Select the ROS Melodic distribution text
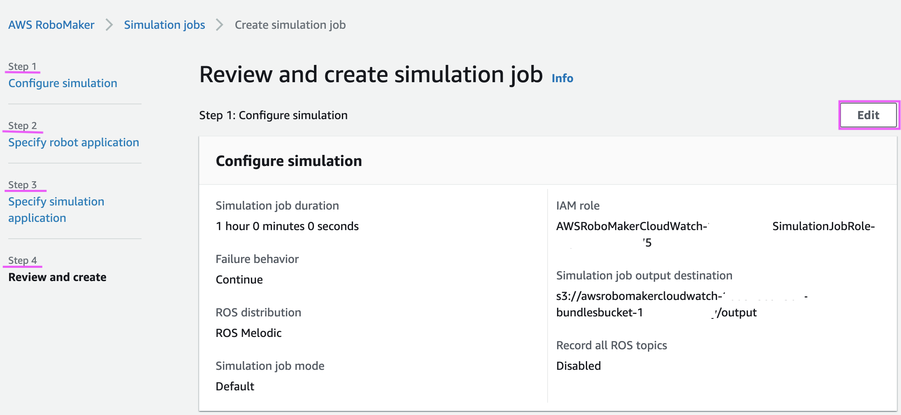This screenshot has width=901, height=415. [248, 332]
